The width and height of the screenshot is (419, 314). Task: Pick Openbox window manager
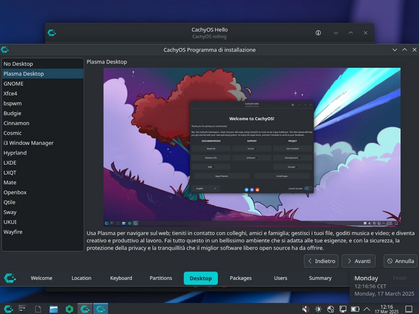(x=43, y=192)
